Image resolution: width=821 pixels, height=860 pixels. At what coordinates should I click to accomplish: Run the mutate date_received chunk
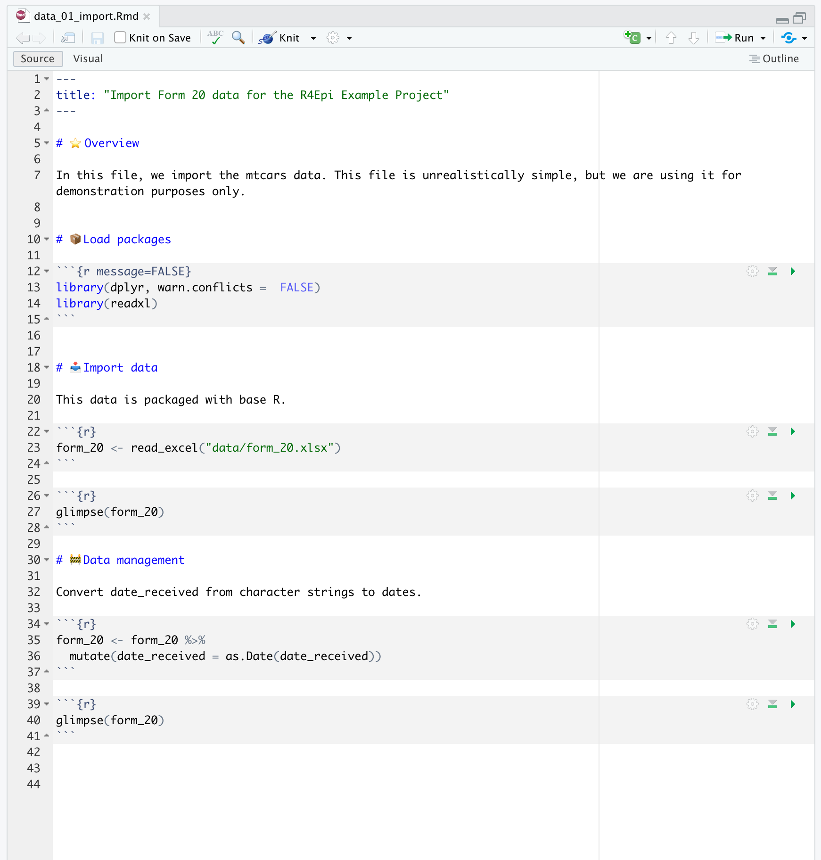tap(793, 624)
